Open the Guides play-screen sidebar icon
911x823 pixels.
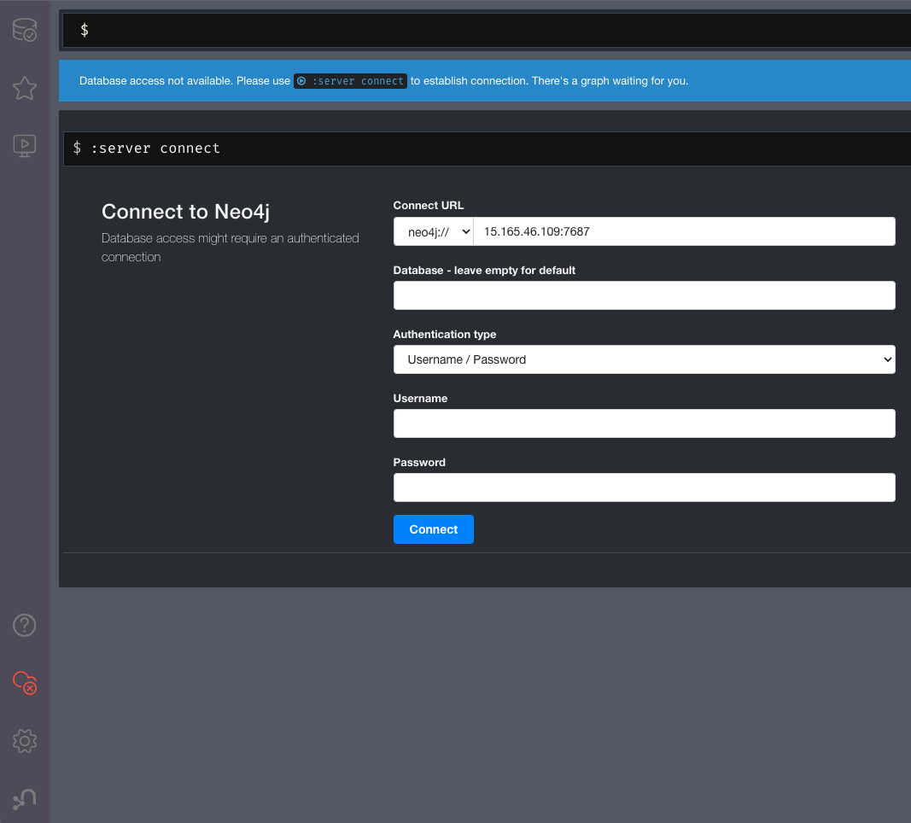tap(25, 146)
